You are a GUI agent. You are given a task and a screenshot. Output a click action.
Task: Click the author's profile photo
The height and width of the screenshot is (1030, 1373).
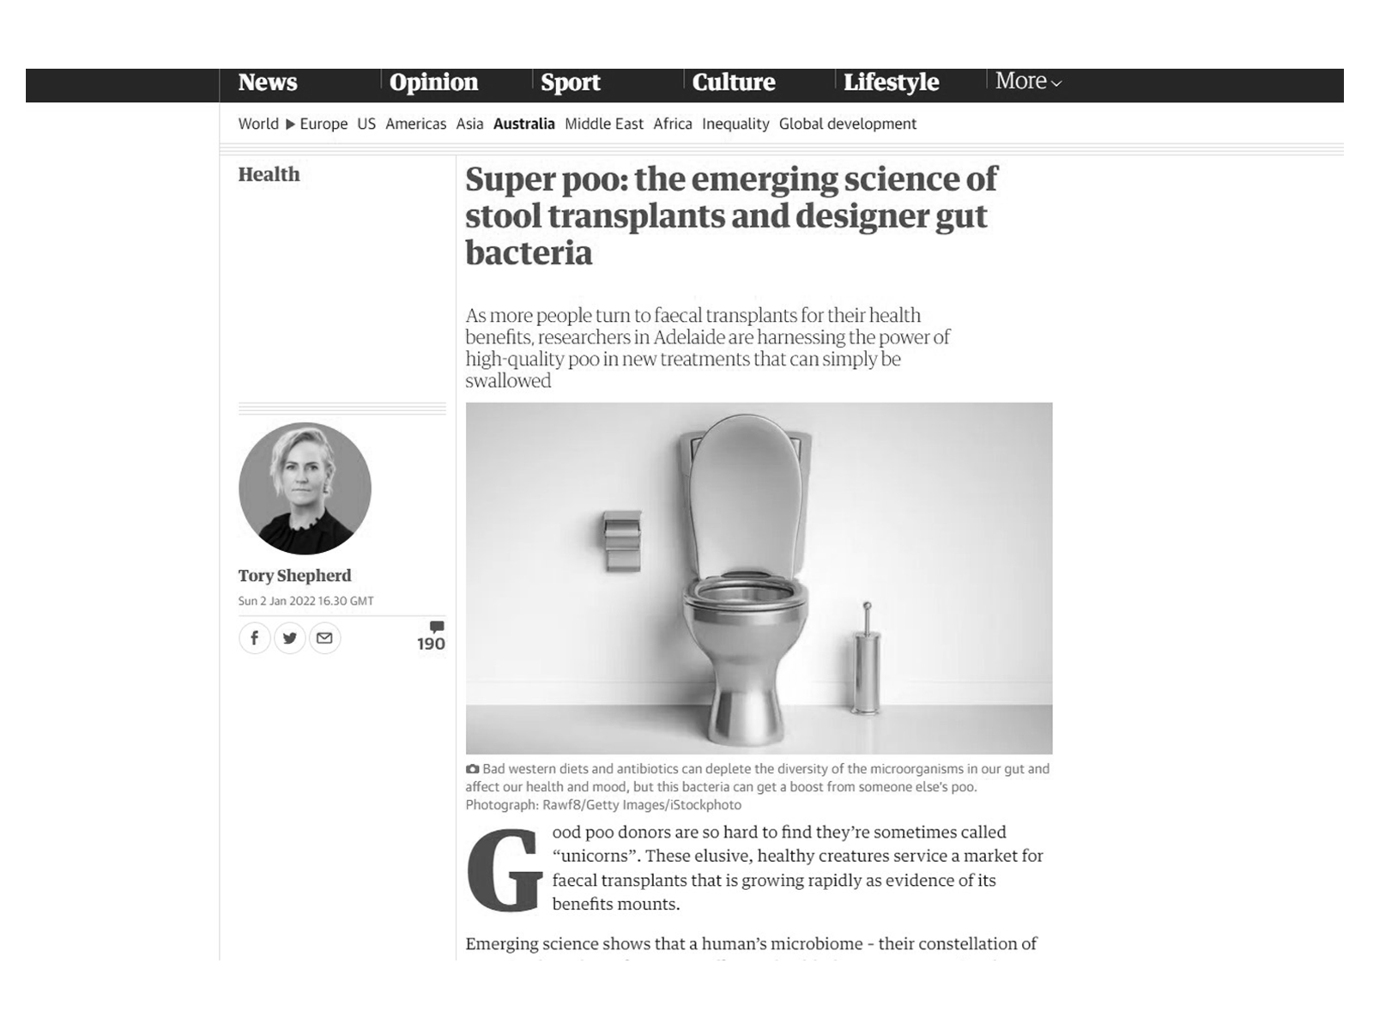[305, 488]
